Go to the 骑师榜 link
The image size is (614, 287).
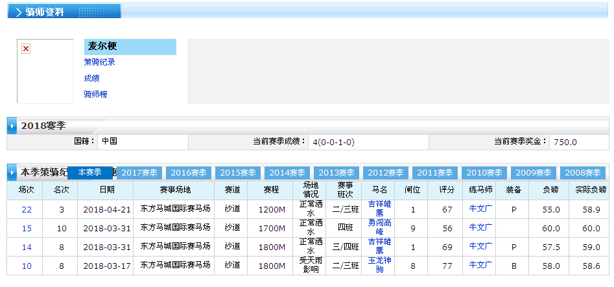(95, 94)
